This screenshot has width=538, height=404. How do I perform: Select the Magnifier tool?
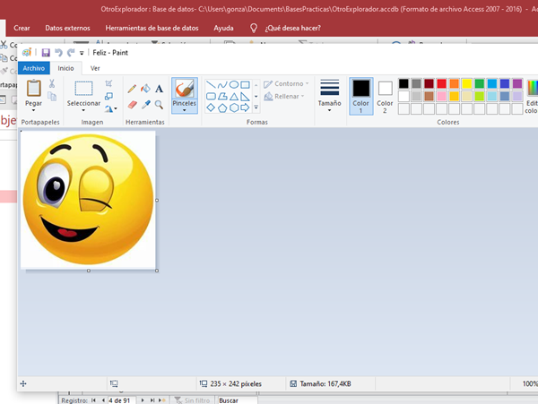pos(159,104)
